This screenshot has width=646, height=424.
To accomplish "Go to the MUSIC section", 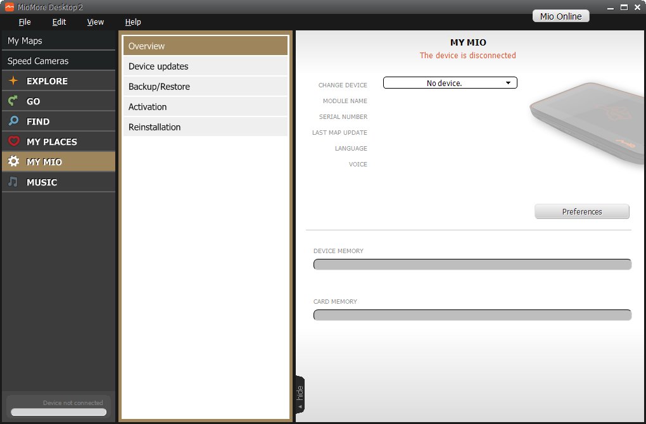I will 58,182.
